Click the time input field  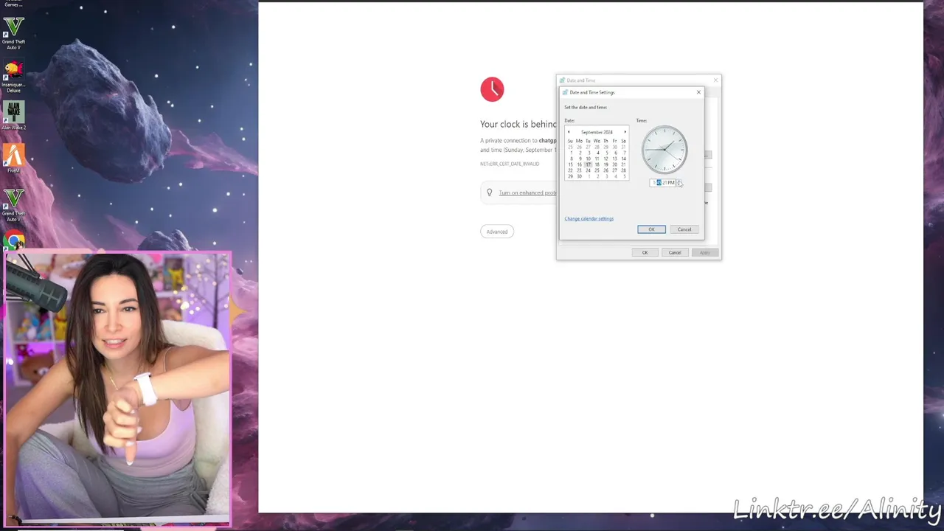tap(662, 183)
